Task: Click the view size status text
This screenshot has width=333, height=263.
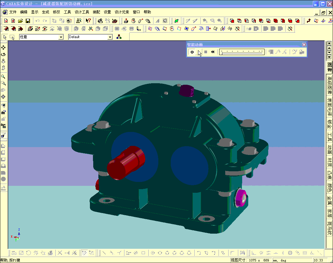Action: click(250, 260)
